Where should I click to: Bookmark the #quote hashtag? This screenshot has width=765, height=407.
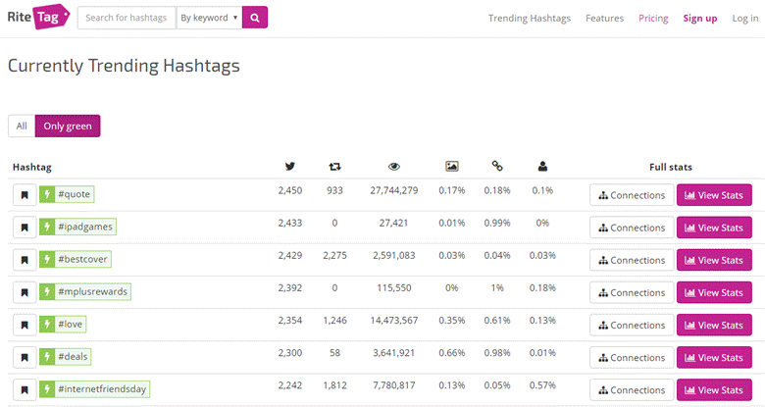pos(24,195)
